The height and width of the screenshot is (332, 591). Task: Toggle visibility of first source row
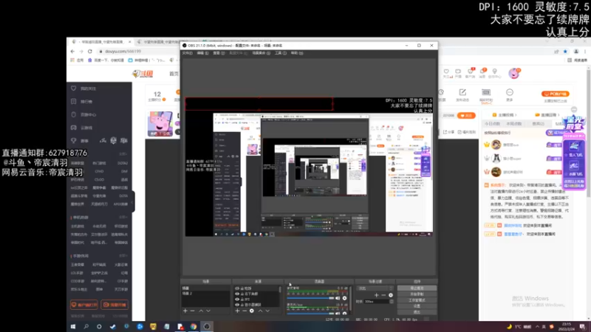click(x=237, y=288)
